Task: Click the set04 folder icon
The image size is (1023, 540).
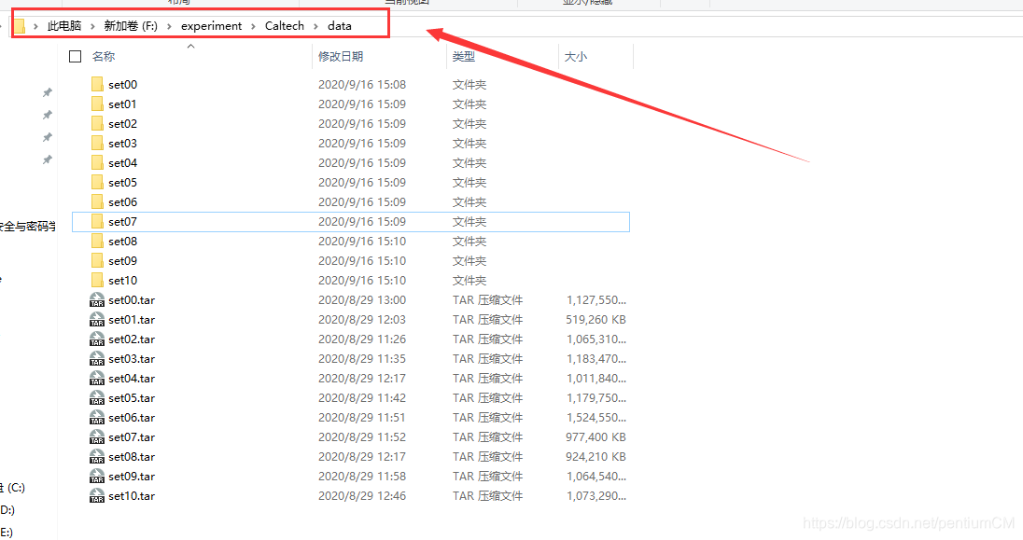Action: 97,162
